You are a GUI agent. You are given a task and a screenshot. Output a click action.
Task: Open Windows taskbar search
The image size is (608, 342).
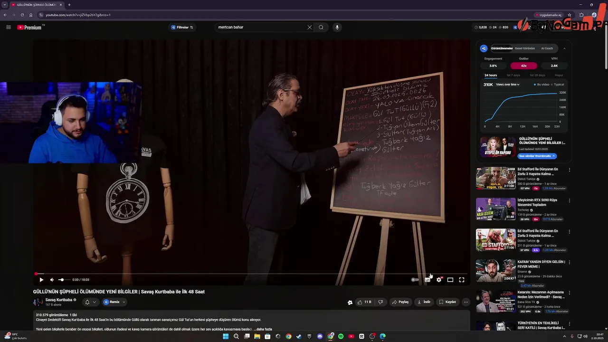click(x=236, y=336)
